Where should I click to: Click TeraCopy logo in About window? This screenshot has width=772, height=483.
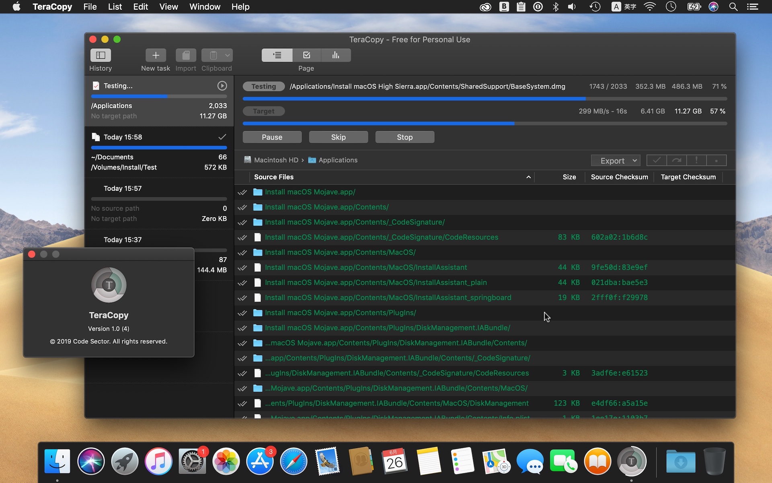[109, 285]
